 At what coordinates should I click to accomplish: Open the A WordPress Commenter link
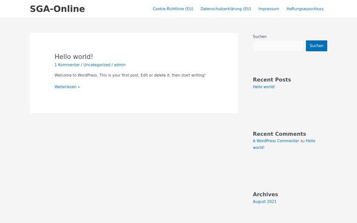click(x=276, y=141)
